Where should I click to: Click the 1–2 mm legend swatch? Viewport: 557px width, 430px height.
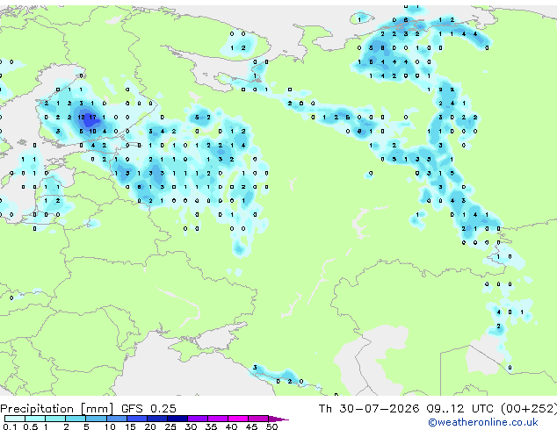point(55,419)
